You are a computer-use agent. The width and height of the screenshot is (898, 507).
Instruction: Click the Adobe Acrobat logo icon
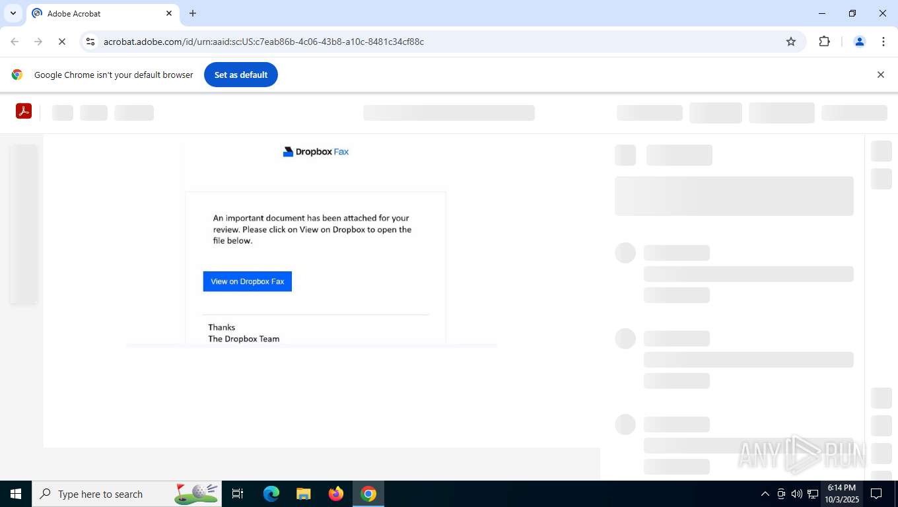tap(24, 112)
